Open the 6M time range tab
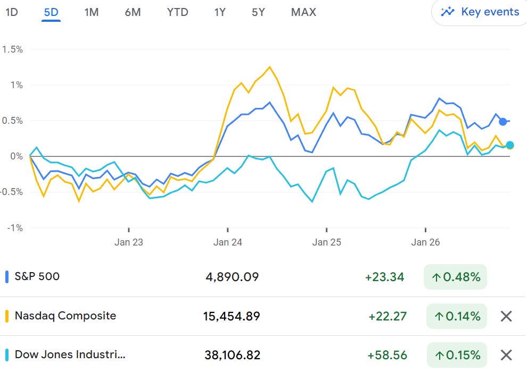This screenshot has height=372, width=527. (x=133, y=12)
